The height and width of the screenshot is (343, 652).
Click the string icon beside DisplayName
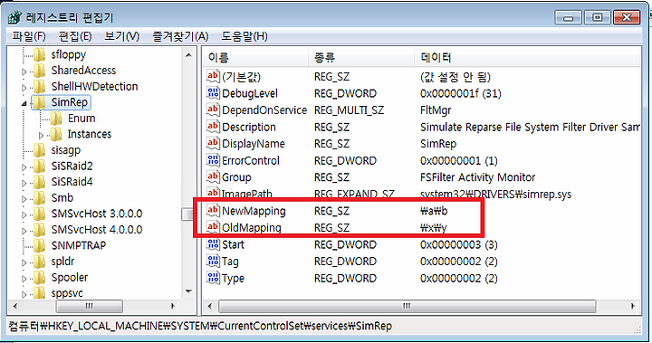213,143
